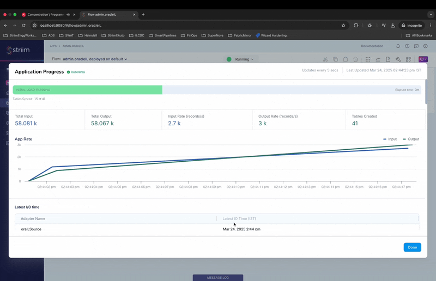Click the Incognito indicator
Screen dimensions: 436x281
411,25
